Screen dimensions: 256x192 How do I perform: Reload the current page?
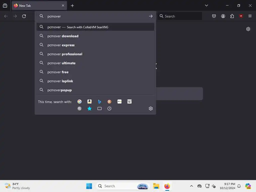click(24, 16)
